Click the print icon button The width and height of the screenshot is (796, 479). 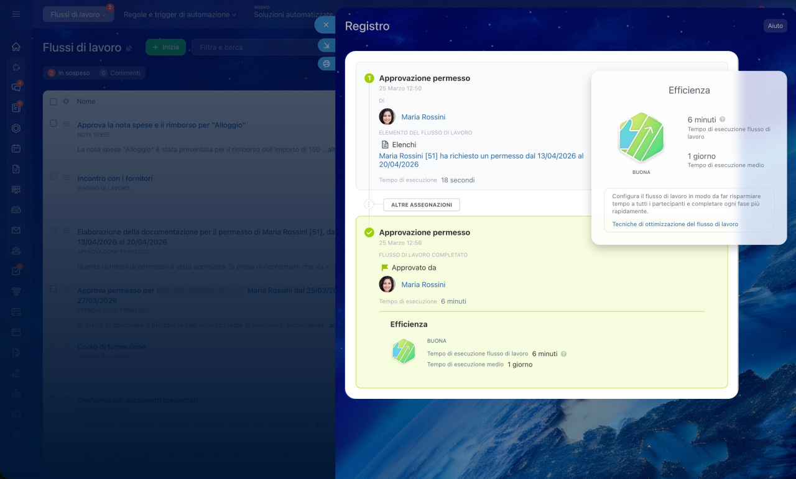[x=326, y=63]
